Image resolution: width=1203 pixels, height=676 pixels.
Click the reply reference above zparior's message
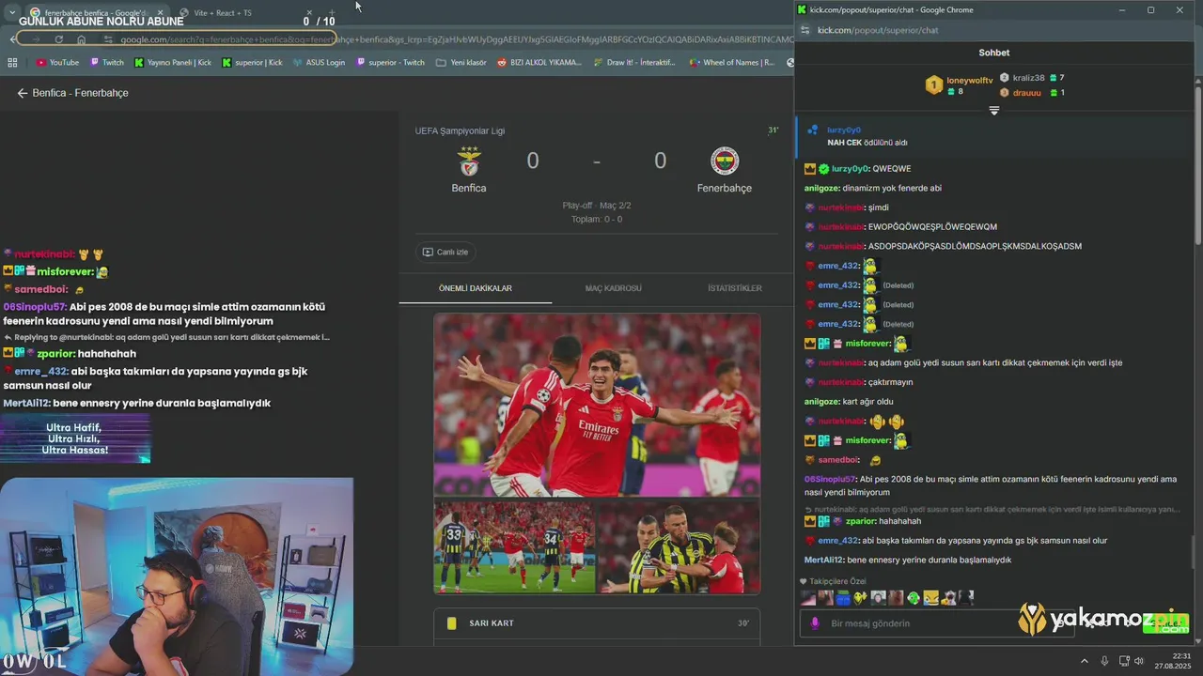tap(992, 509)
